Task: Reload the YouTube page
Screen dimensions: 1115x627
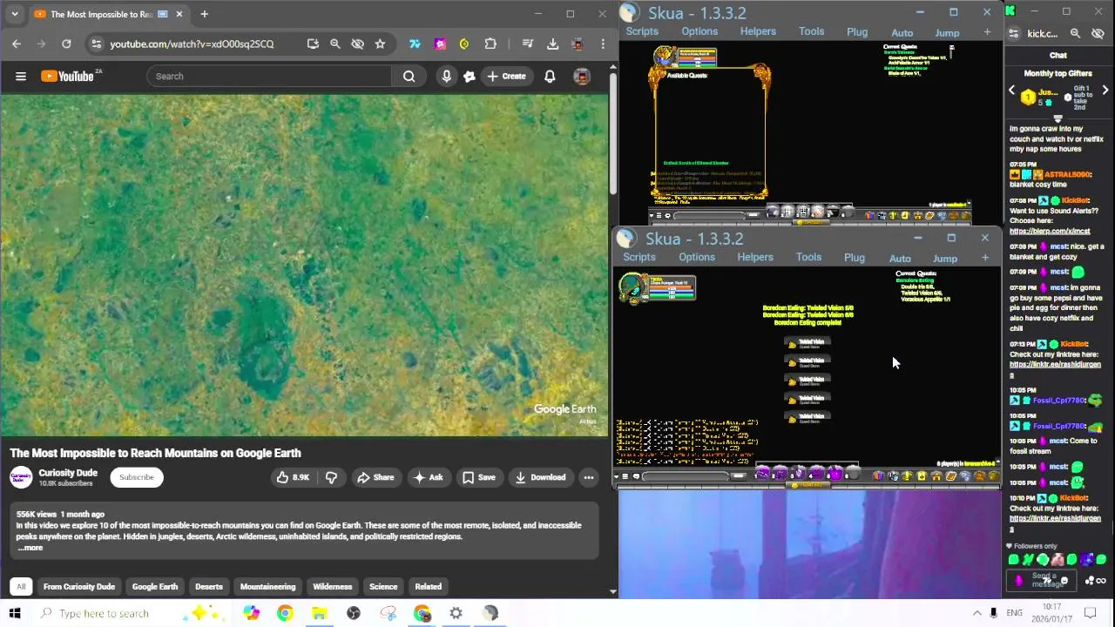Action: tap(66, 44)
